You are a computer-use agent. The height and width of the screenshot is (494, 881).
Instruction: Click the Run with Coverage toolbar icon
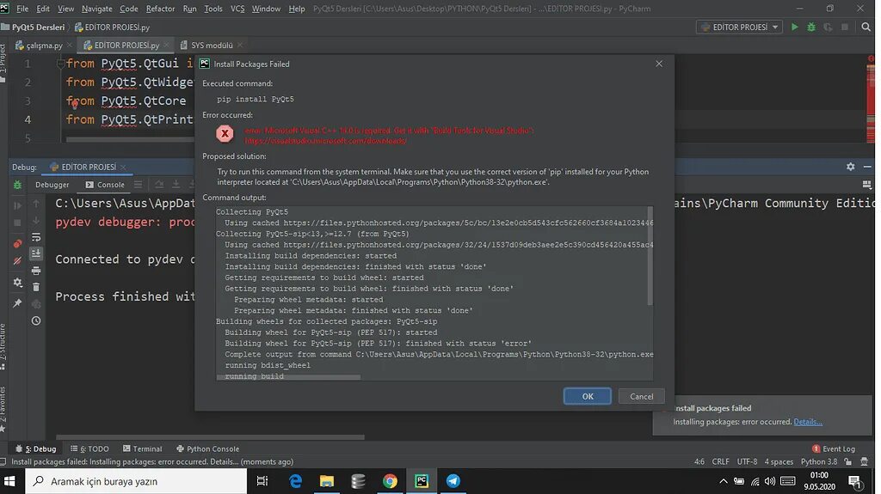coord(828,27)
